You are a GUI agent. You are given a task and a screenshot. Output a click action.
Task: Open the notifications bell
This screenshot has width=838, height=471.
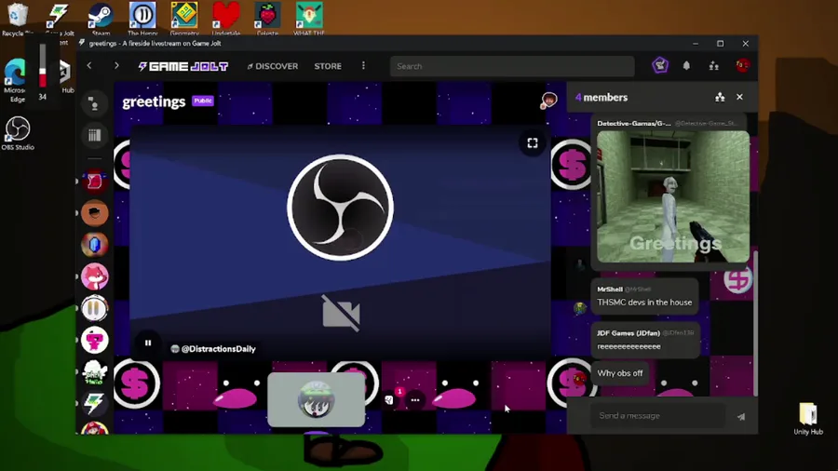(x=686, y=66)
